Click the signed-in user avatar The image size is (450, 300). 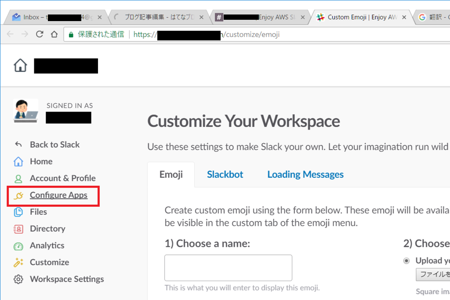pyautogui.click(x=26, y=111)
